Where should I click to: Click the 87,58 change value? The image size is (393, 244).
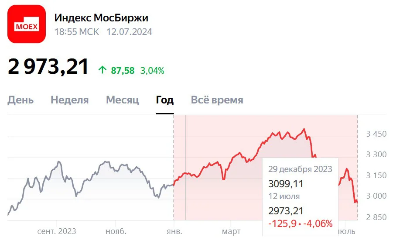click(x=123, y=70)
